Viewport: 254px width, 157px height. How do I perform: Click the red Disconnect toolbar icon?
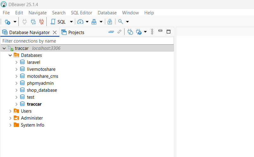pyautogui.click(x=42, y=22)
